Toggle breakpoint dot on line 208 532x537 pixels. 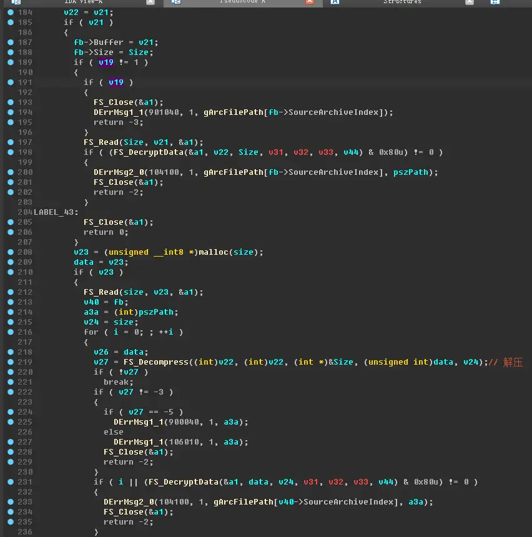click(11, 252)
